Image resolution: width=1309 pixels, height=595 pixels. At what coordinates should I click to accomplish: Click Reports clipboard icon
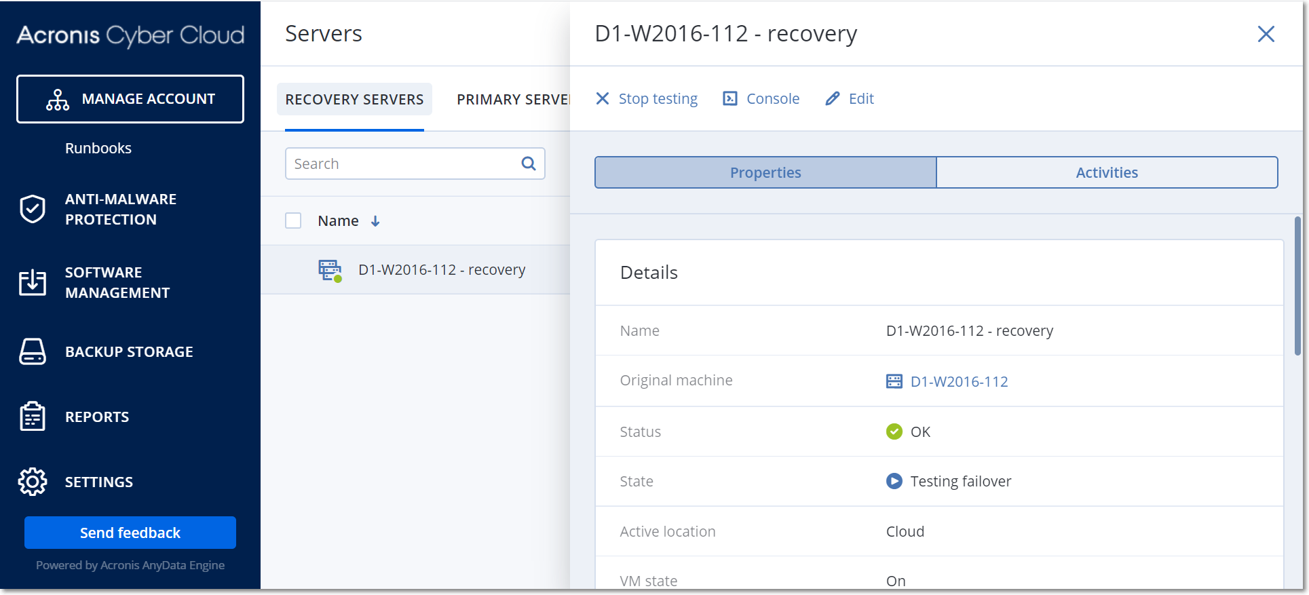33,417
